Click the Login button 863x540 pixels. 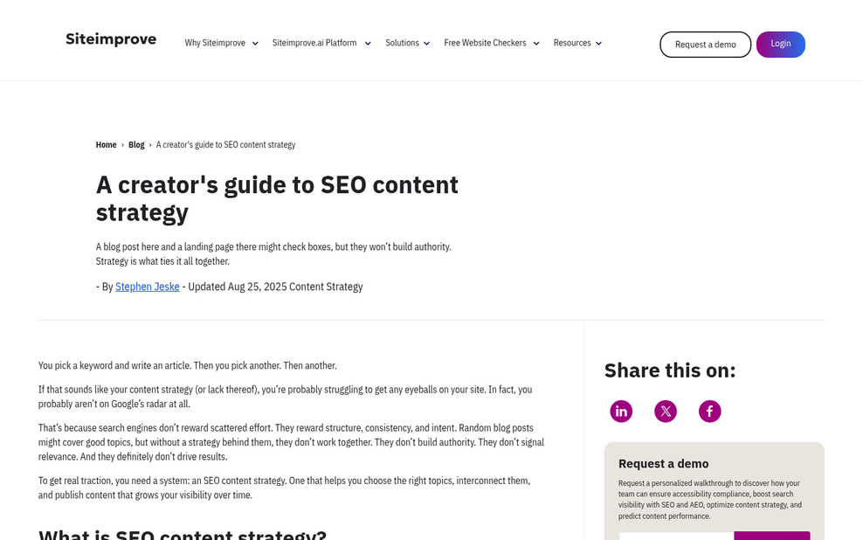click(x=780, y=44)
